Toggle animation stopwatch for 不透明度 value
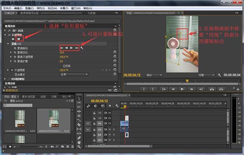Image resolution: width=244 pixels, height=155 pixels. (x=12, y=70)
